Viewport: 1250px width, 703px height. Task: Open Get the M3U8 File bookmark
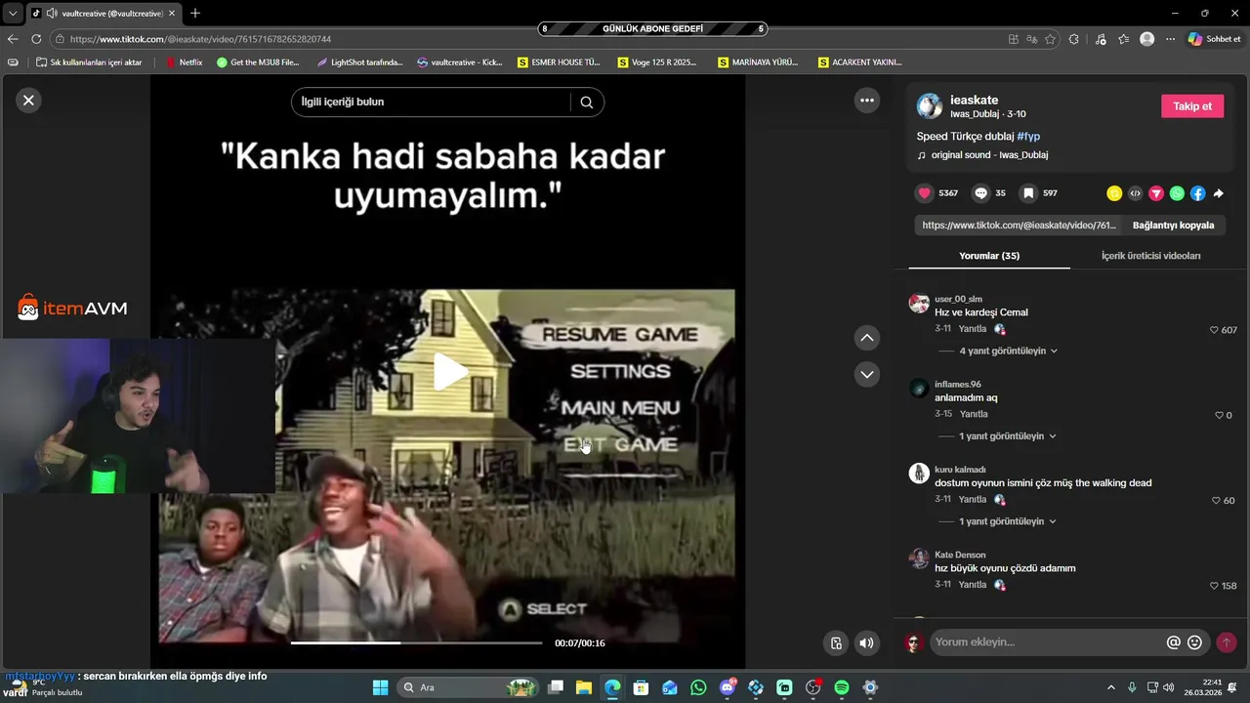click(258, 62)
